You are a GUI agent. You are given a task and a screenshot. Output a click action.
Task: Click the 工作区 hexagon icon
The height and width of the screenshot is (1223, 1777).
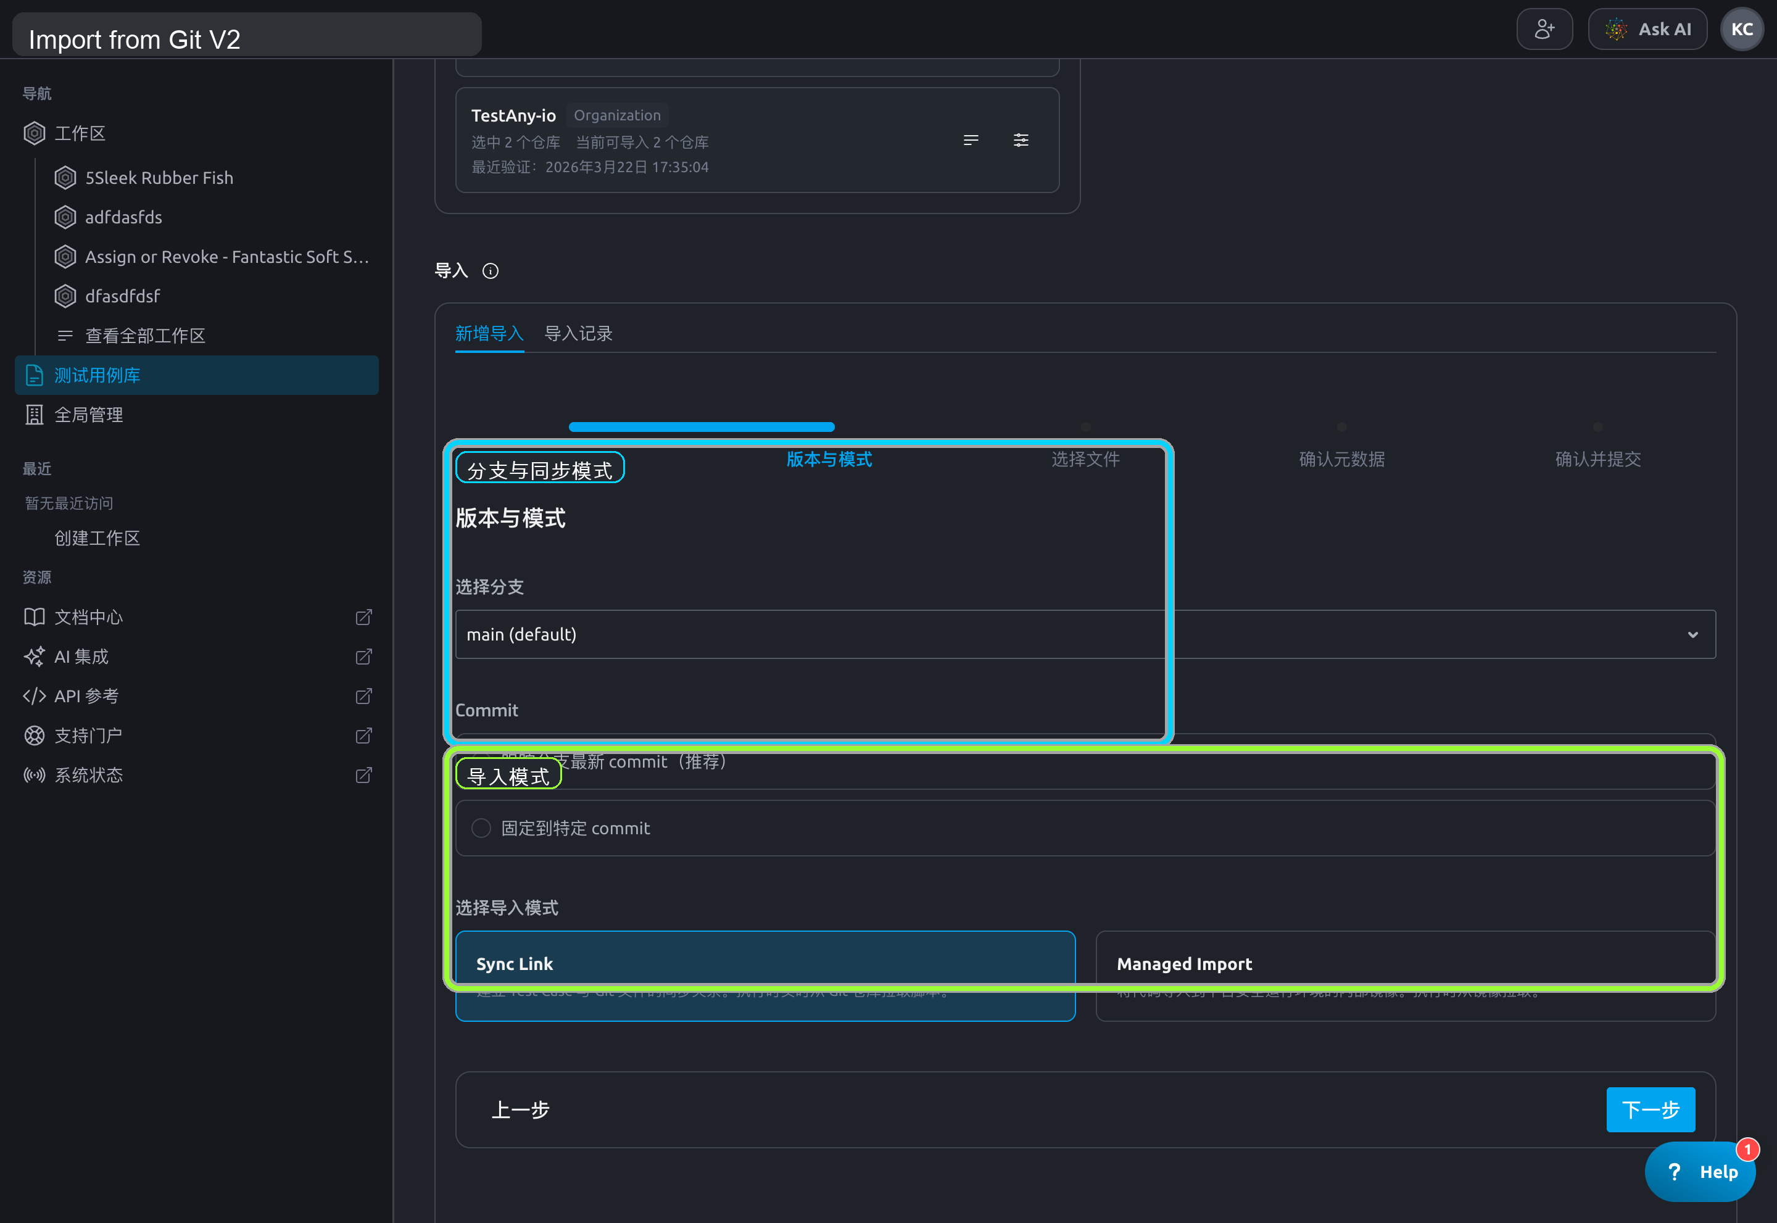(x=35, y=133)
